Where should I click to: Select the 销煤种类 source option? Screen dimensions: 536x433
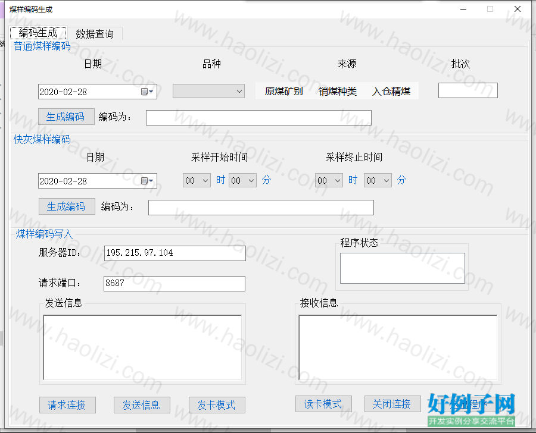coord(338,91)
